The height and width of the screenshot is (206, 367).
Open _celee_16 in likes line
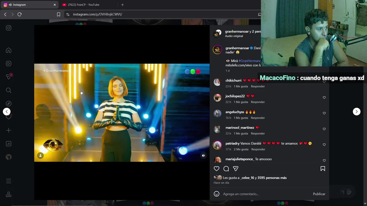tap(247, 178)
